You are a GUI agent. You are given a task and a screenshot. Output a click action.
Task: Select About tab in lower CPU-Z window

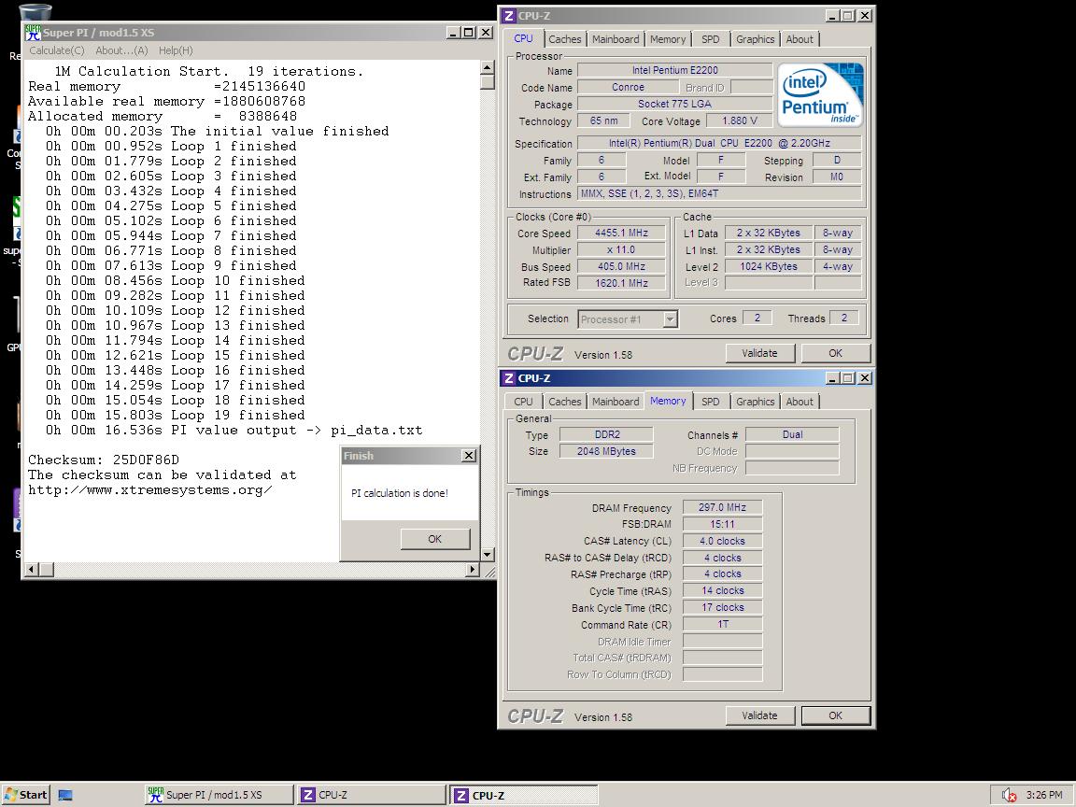(800, 402)
